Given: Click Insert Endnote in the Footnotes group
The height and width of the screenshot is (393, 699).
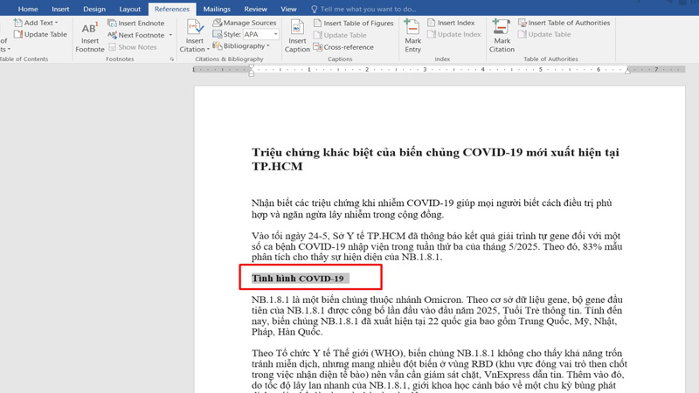Looking at the screenshot, I should click(135, 24).
